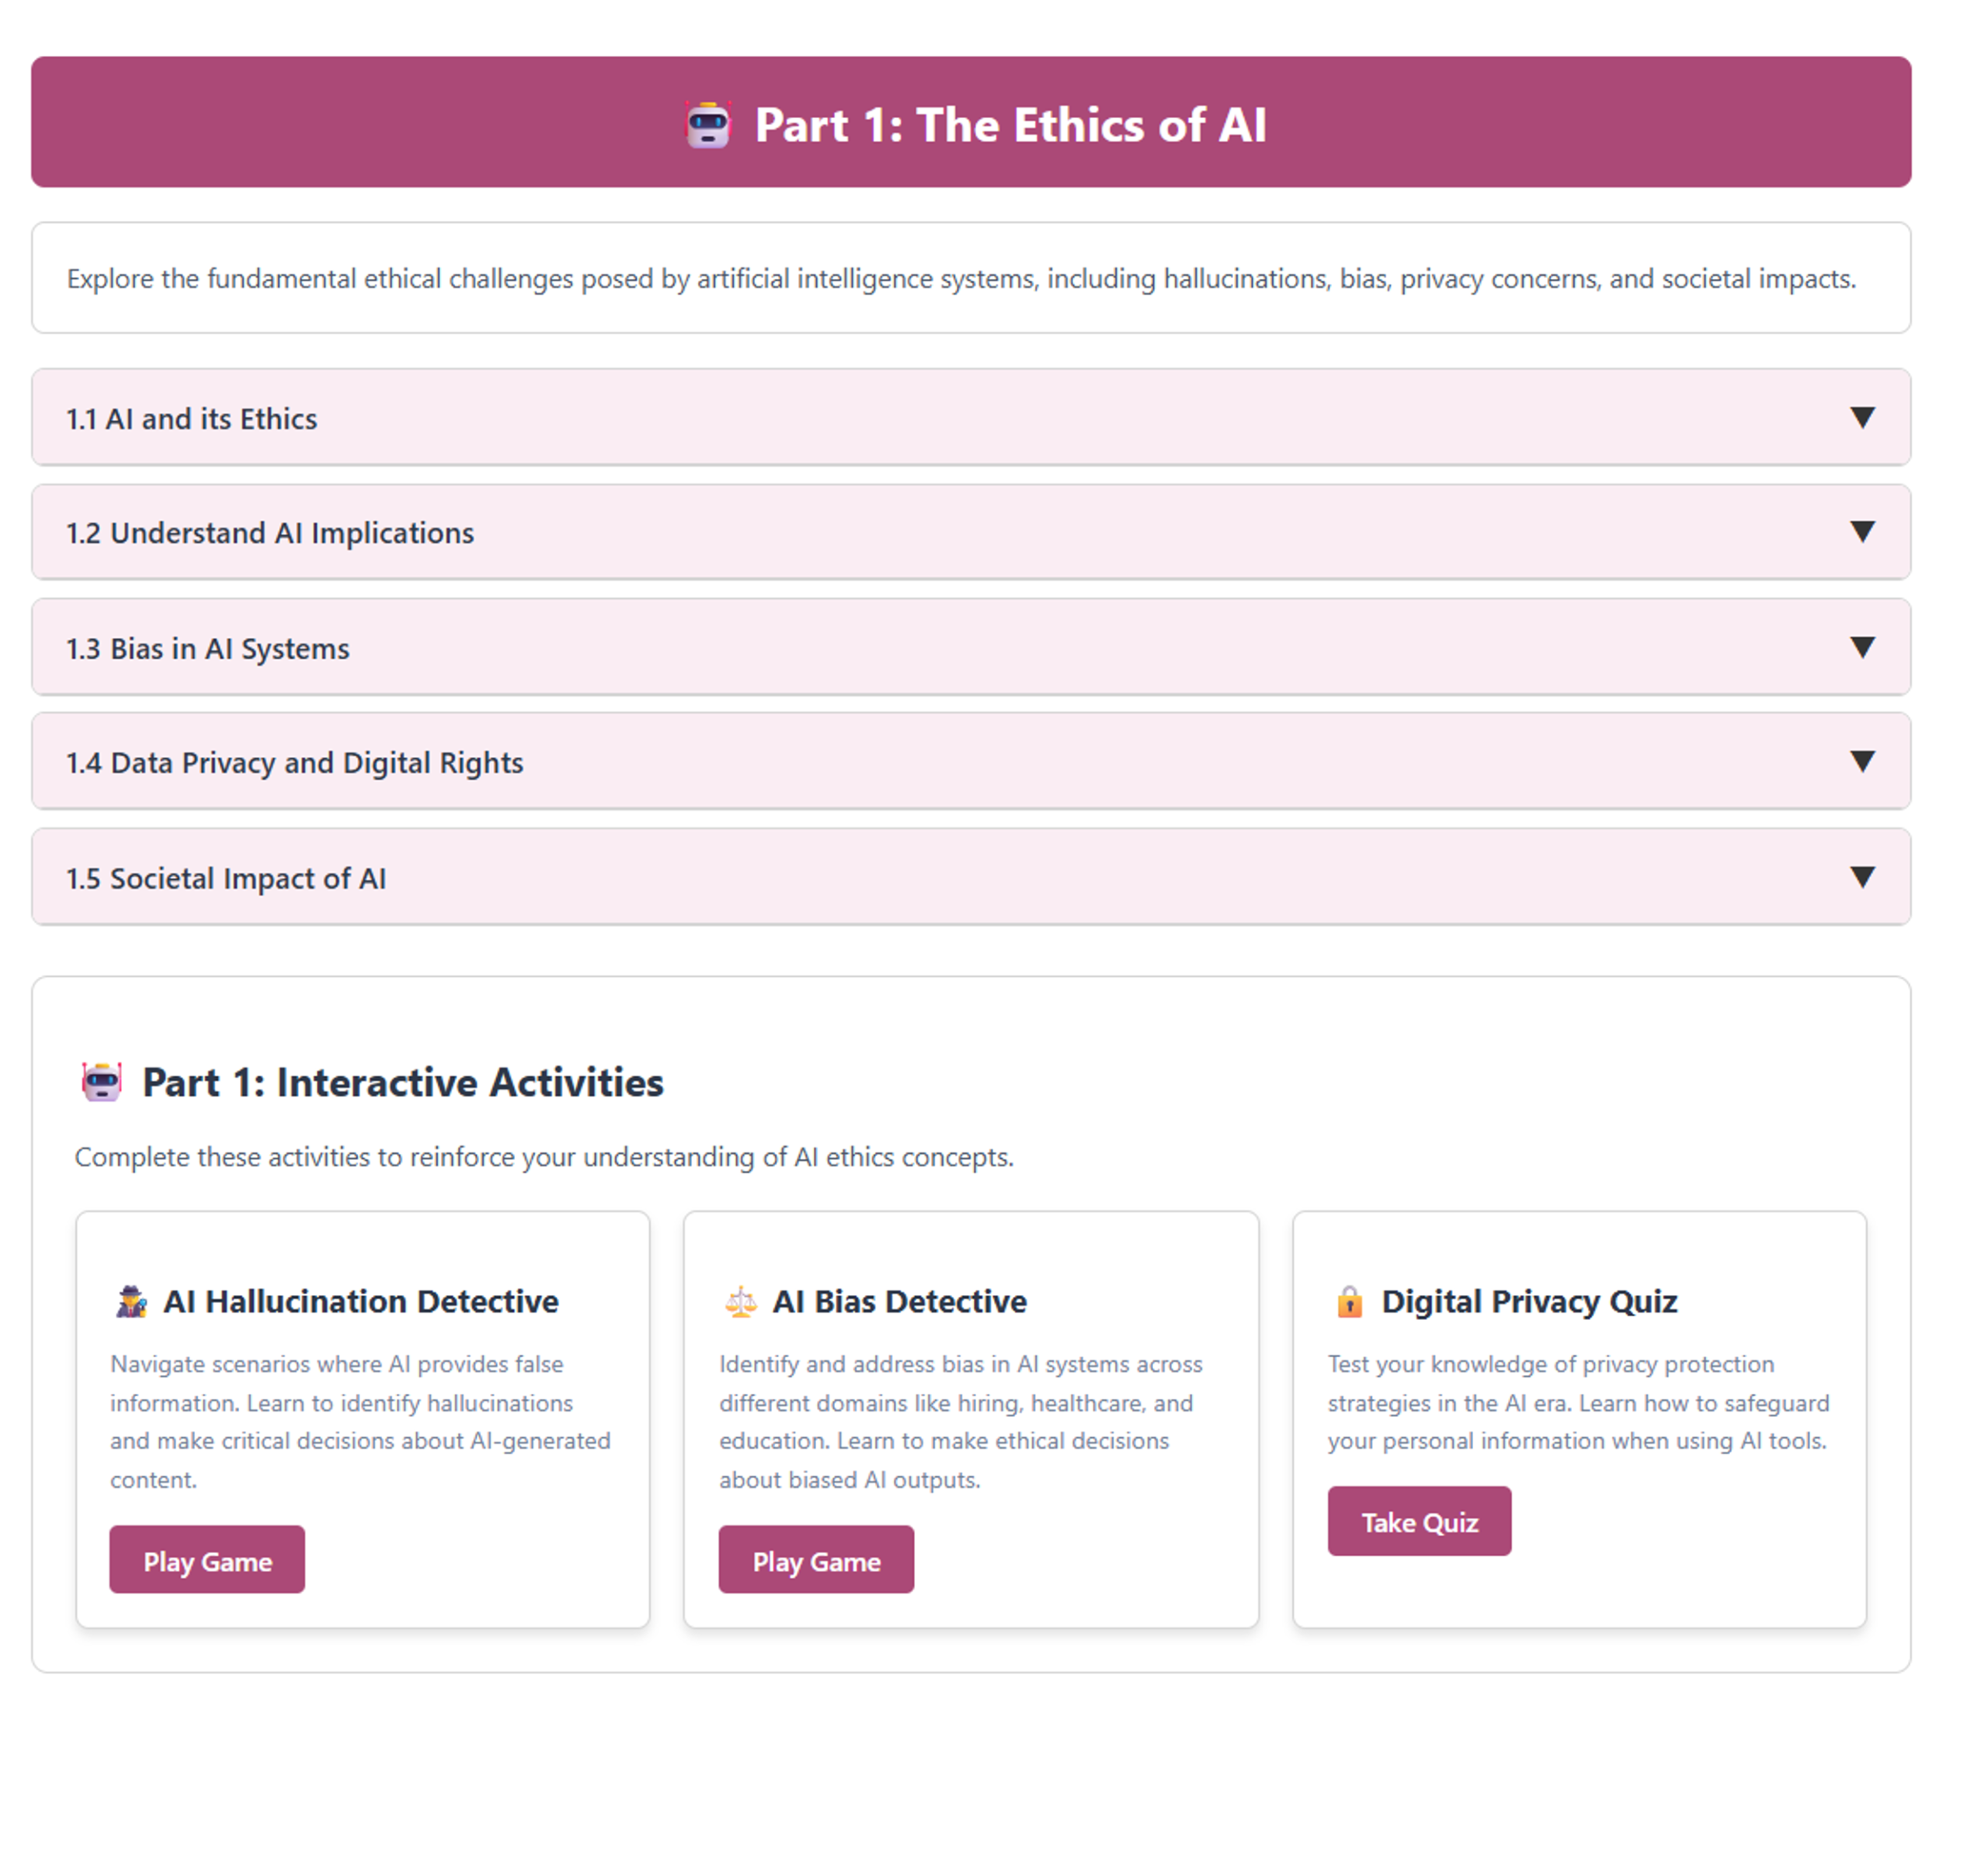Expand the 1.1 AI and its Ethics section

192,419
